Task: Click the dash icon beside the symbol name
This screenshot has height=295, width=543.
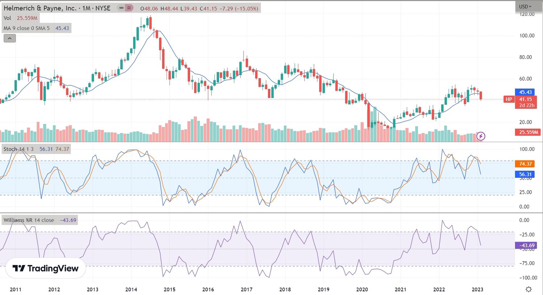Action: click(x=121, y=8)
